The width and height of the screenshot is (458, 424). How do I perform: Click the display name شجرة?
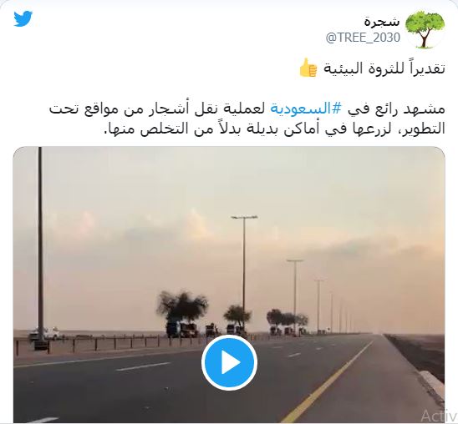coord(382,22)
